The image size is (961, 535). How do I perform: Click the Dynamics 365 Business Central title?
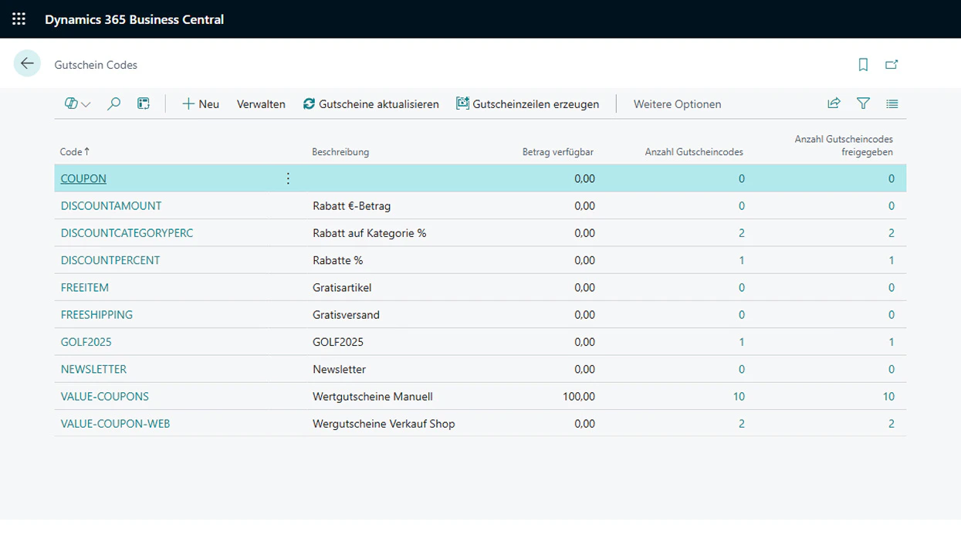134,19
